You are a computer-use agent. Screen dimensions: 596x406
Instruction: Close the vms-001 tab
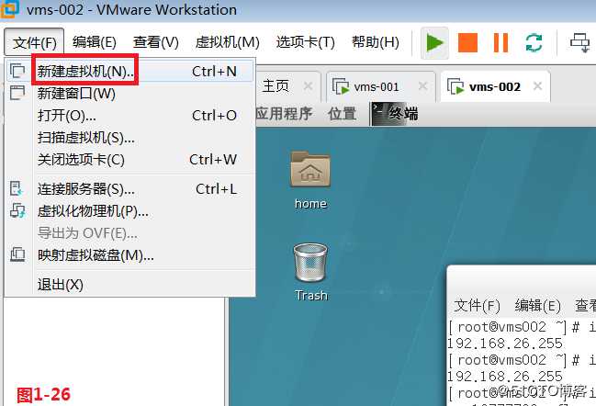point(422,86)
